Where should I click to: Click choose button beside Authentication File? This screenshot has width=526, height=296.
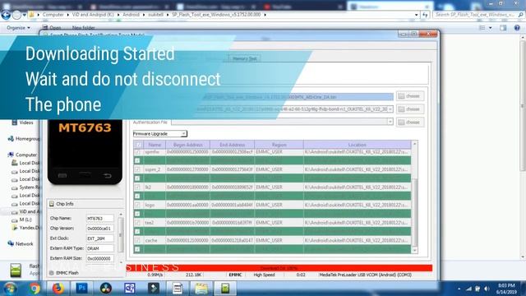click(410, 123)
